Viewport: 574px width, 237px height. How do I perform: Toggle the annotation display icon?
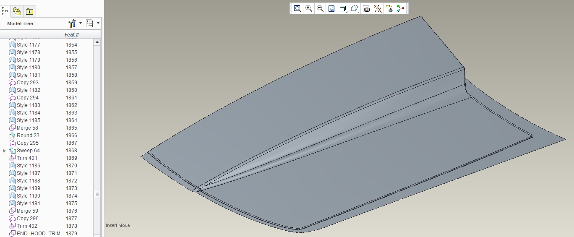(389, 8)
